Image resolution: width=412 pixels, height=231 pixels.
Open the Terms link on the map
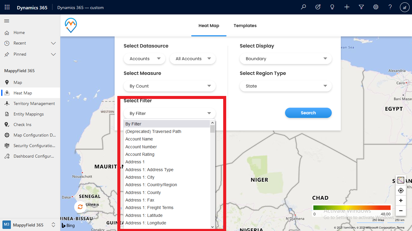pos(401,228)
